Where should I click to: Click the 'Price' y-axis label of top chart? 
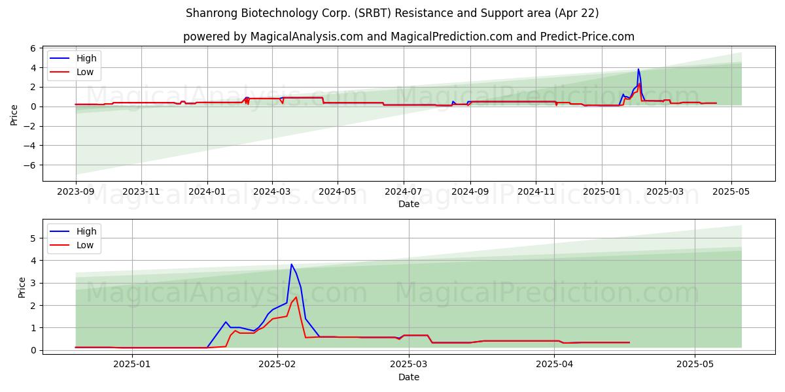[14, 114]
